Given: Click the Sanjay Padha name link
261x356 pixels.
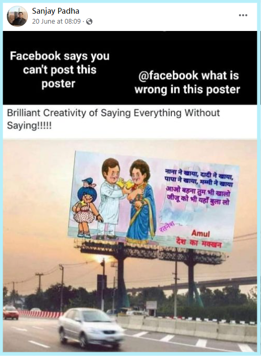Looking at the screenshot, I should [x=56, y=11].
